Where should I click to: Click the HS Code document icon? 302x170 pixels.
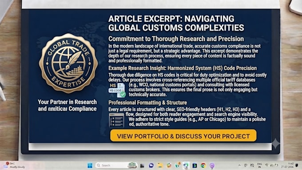[x=117, y=90]
